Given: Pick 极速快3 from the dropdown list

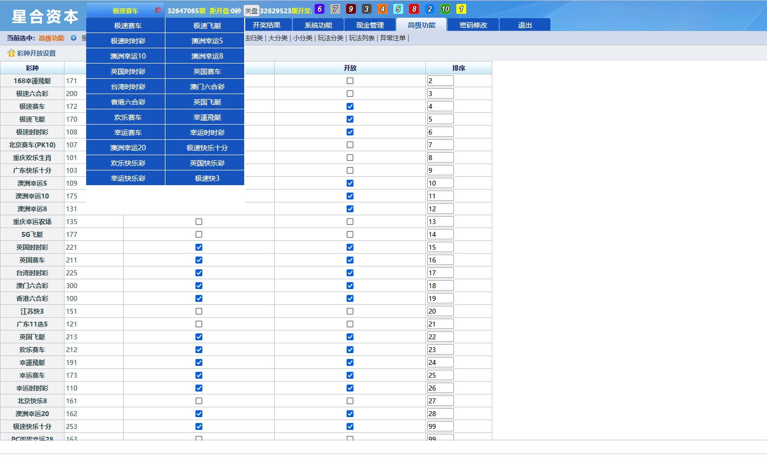Looking at the screenshot, I should (207, 178).
